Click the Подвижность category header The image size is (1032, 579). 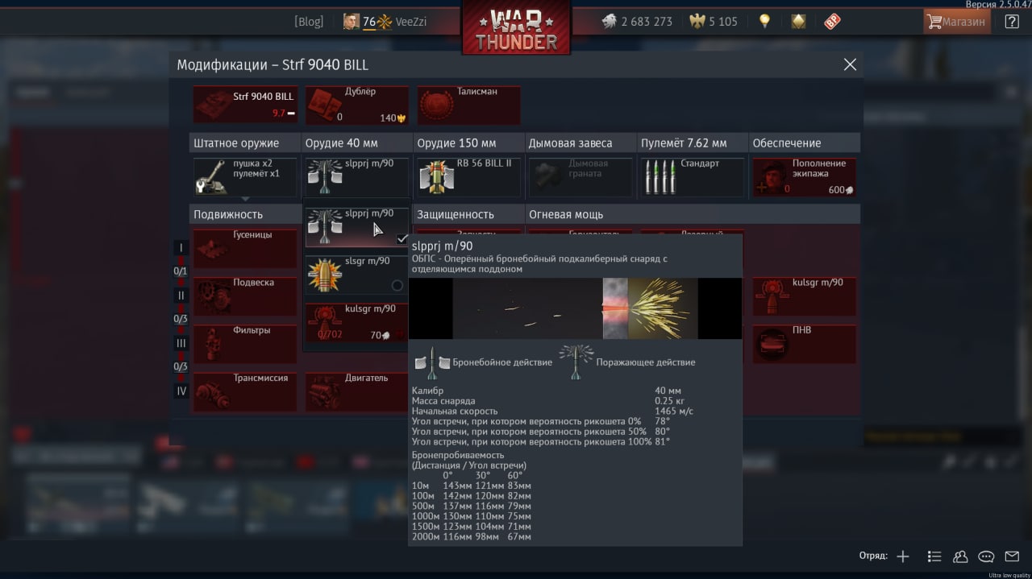tap(245, 214)
